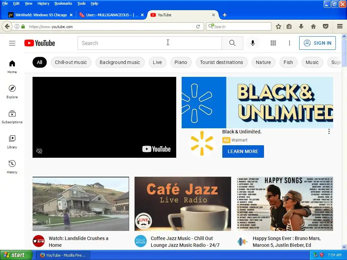The width and height of the screenshot is (347, 260).
Task: Select the Background music chip
Action: point(120,62)
